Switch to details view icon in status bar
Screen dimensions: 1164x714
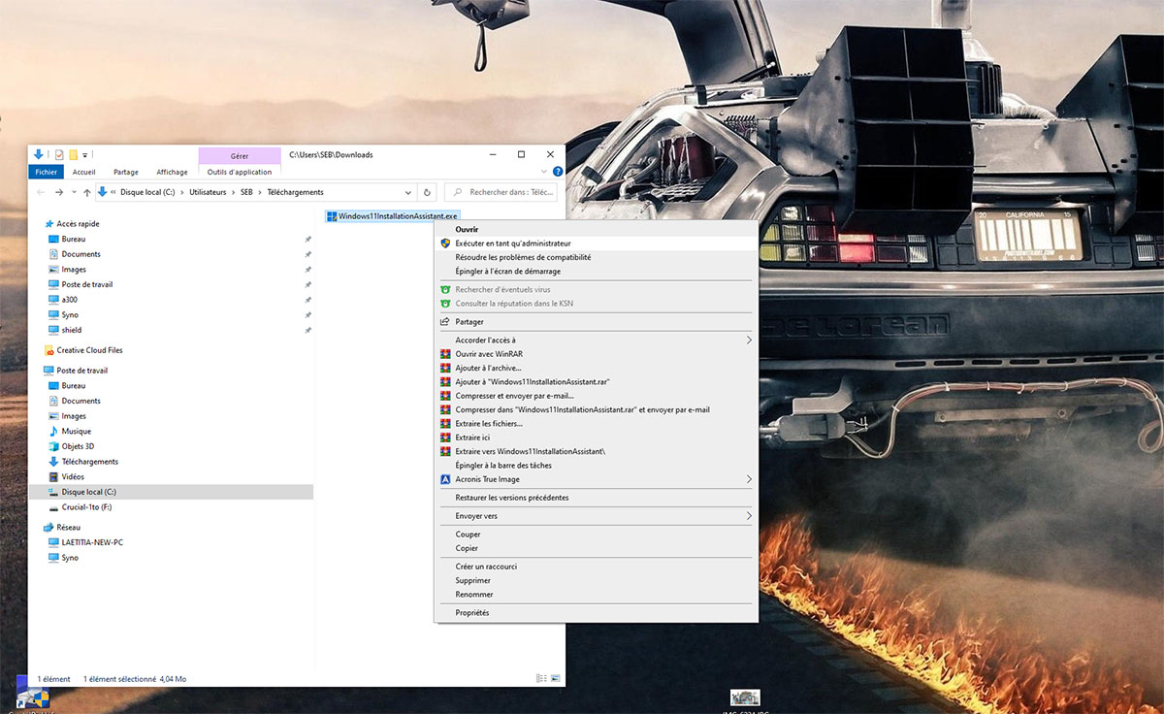(x=540, y=679)
